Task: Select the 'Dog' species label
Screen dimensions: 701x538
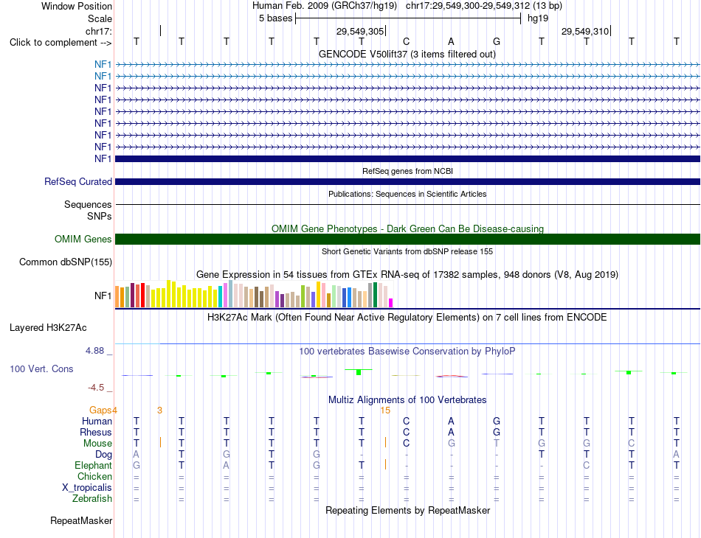Action: click(x=104, y=455)
